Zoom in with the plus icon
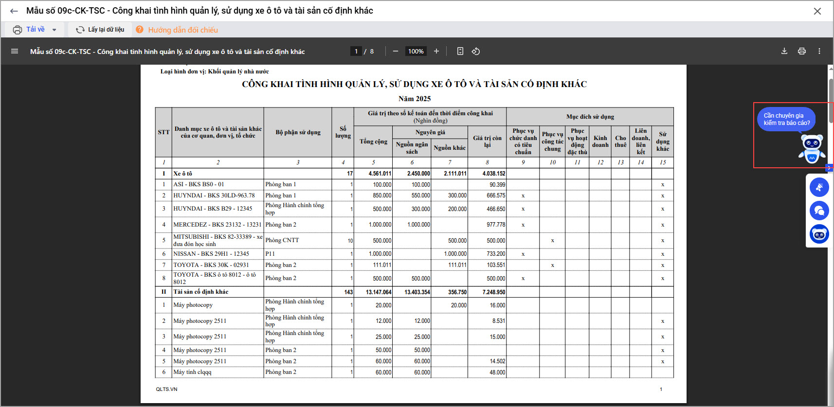Image resolution: width=834 pixels, height=407 pixels. click(436, 51)
